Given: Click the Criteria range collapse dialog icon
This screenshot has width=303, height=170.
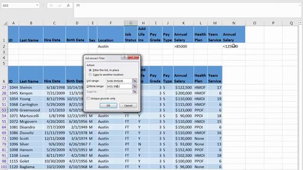Looking at the screenshot, I should pos(134,86).
